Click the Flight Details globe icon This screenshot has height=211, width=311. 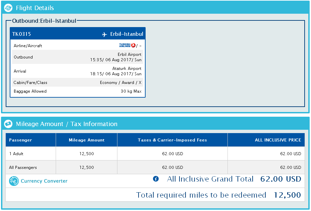click(x=8, y=8)
